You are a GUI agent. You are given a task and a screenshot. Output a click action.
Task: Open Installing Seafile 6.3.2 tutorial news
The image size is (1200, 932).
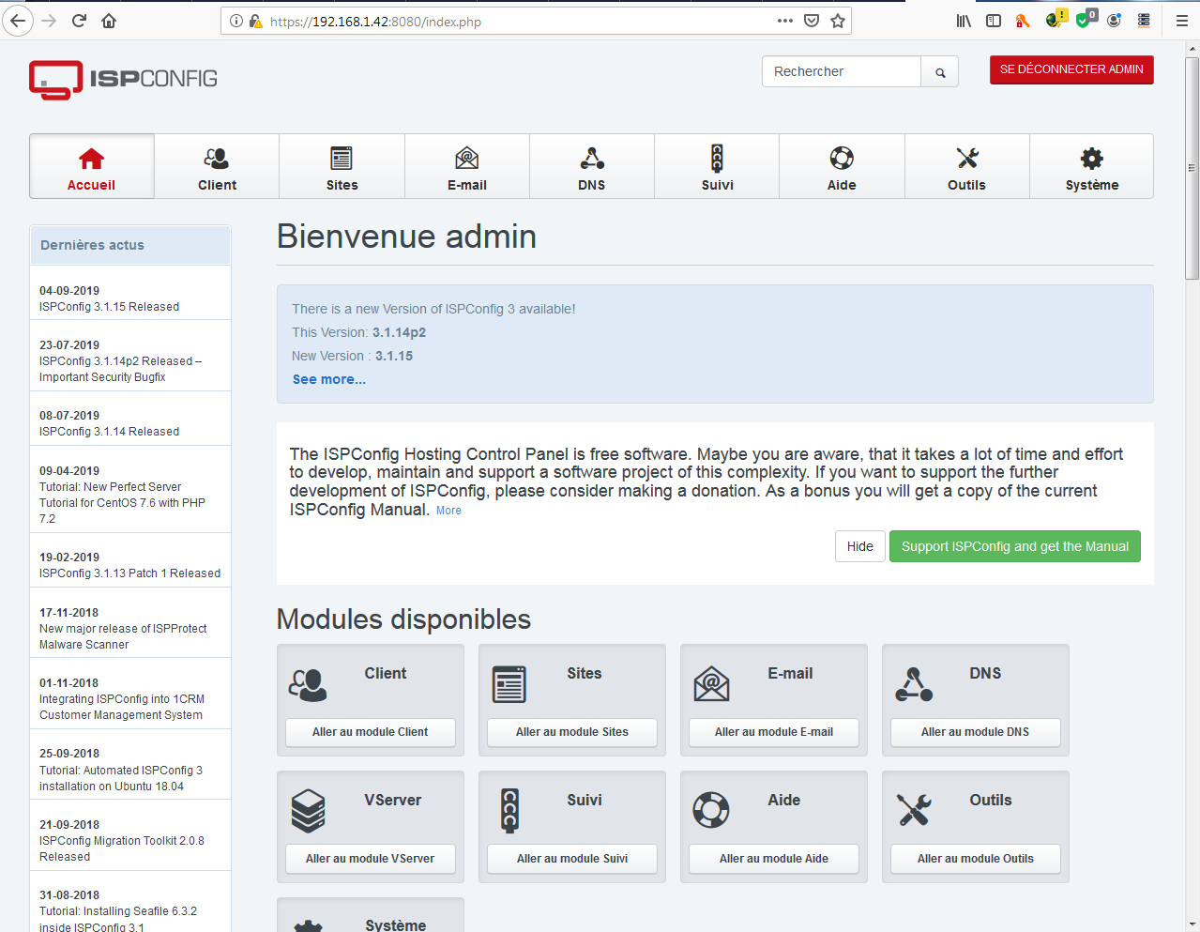(x=118, y=919)
